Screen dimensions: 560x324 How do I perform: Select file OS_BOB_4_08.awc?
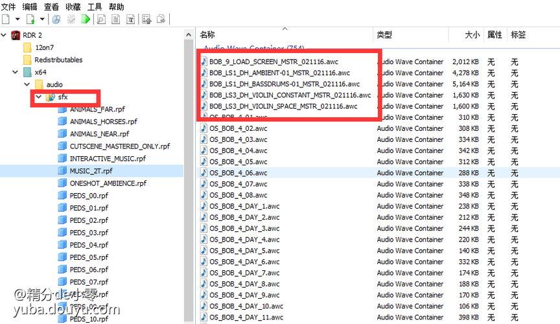tap(239, 195)
